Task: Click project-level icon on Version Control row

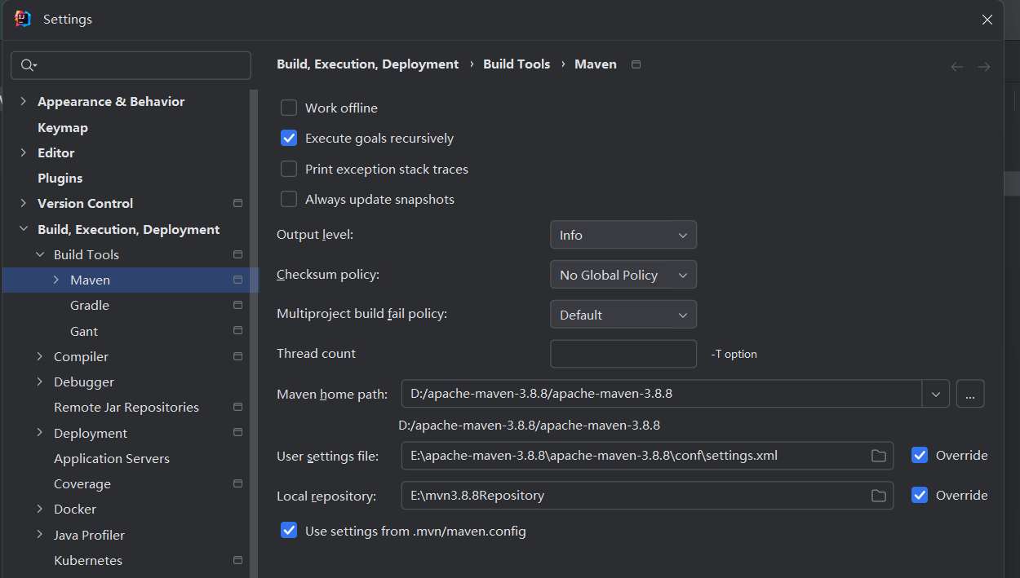Action: coord(237,203)
